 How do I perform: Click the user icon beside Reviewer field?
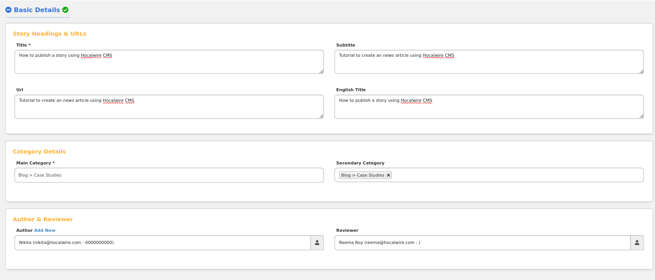(637, 243)
